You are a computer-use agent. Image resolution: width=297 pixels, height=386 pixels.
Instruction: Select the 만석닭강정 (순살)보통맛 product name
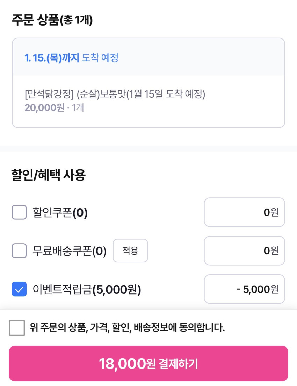click(115, 94)
